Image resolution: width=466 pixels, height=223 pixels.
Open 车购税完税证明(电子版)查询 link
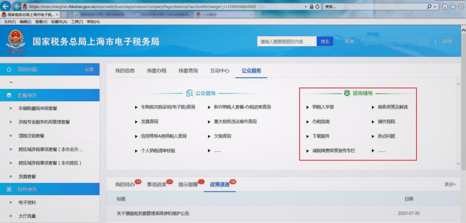[168, 107]
